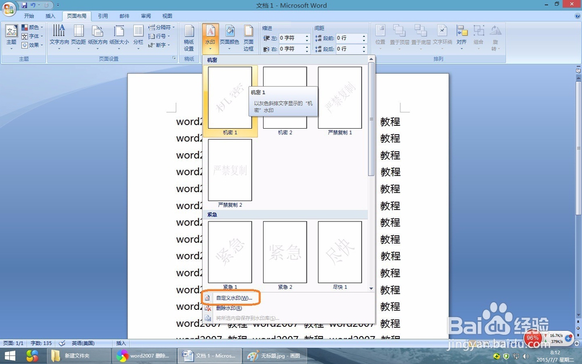Click left indent 左 value field
Screen dimensions: 582x364
click(x=292, y=38)
